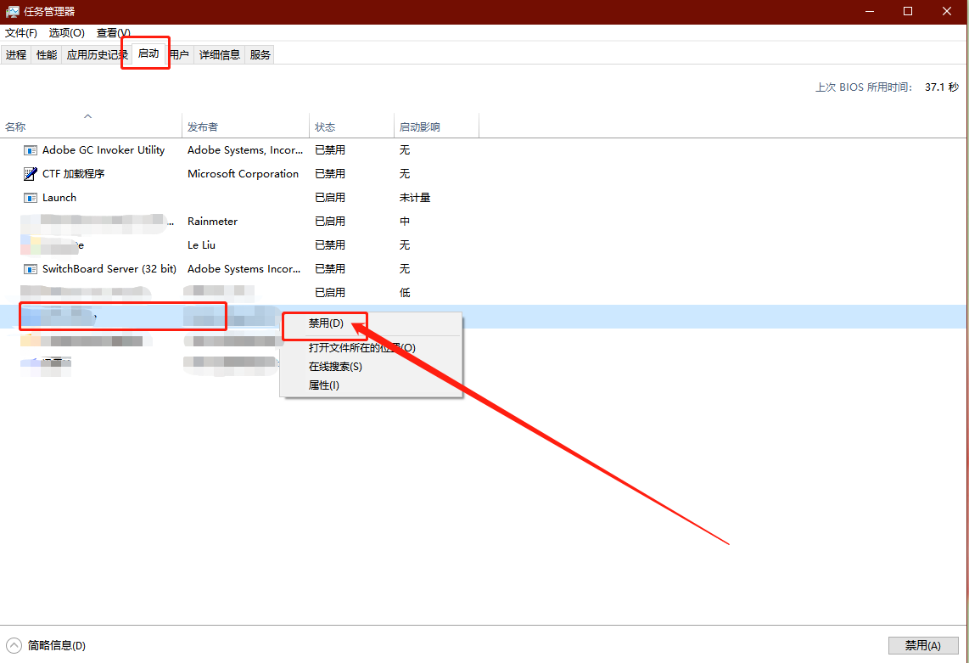Switch to the 服务 tab
969x663 pixels.
tap(260, 55)
